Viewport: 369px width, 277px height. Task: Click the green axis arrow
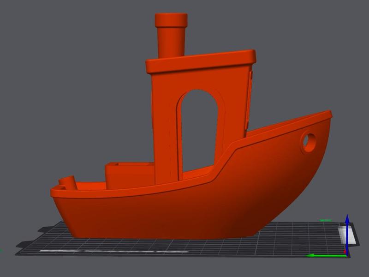click(326, 255)
